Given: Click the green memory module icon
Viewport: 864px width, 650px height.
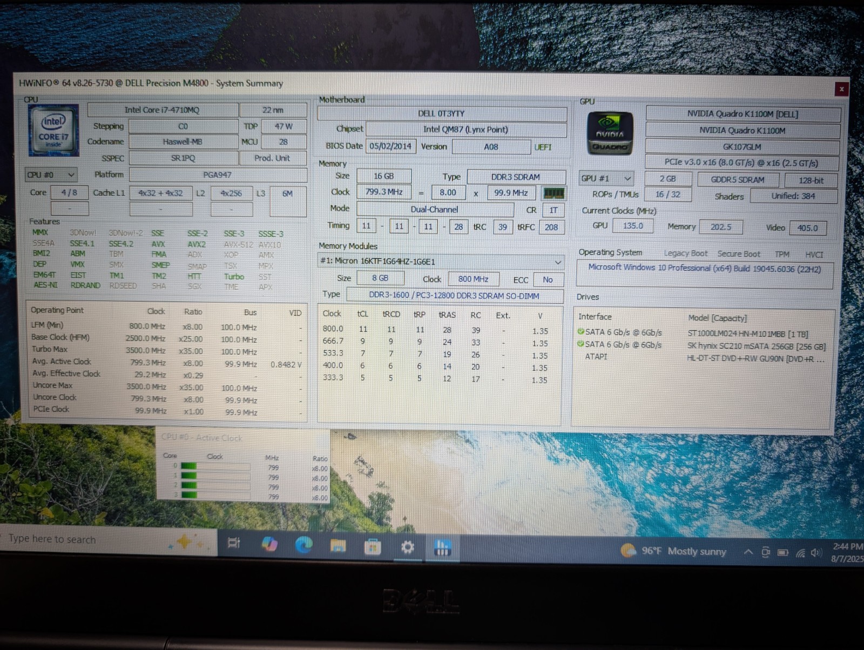Looking at the screenshot, I should [553, 193].
